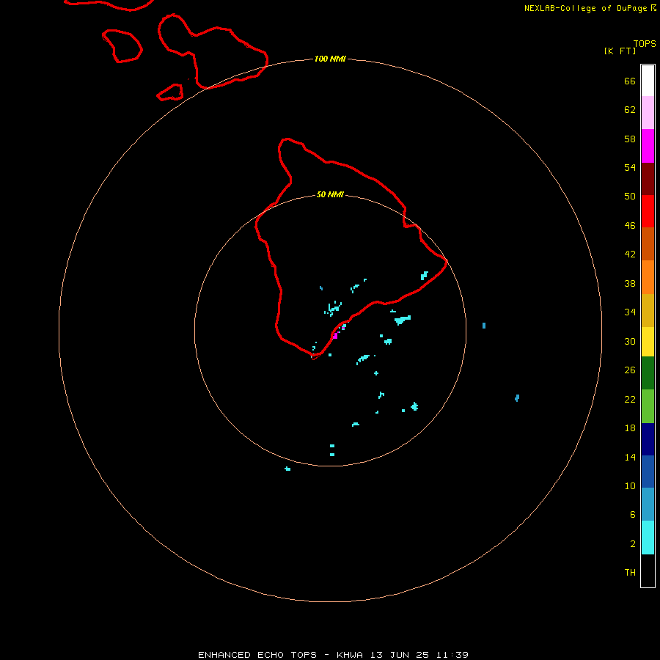Click the "TH" threshold label
Viewport: 660px width, 660px height.
click(x=630, y=572)
